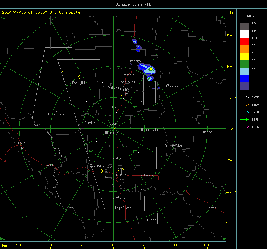The width and height of the screenshot is (267, 249).
Task: Click the Okotoks town label
Action: [119, 197]
